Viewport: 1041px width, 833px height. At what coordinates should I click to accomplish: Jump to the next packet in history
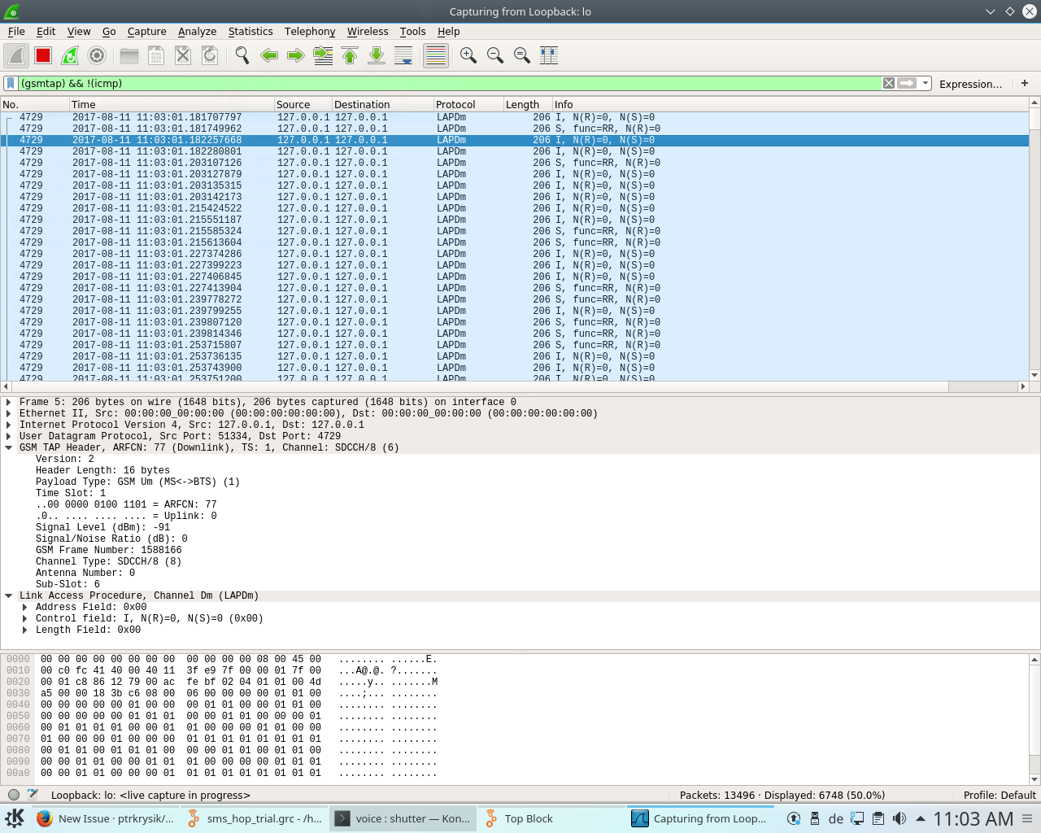click(x=295, y=55)
